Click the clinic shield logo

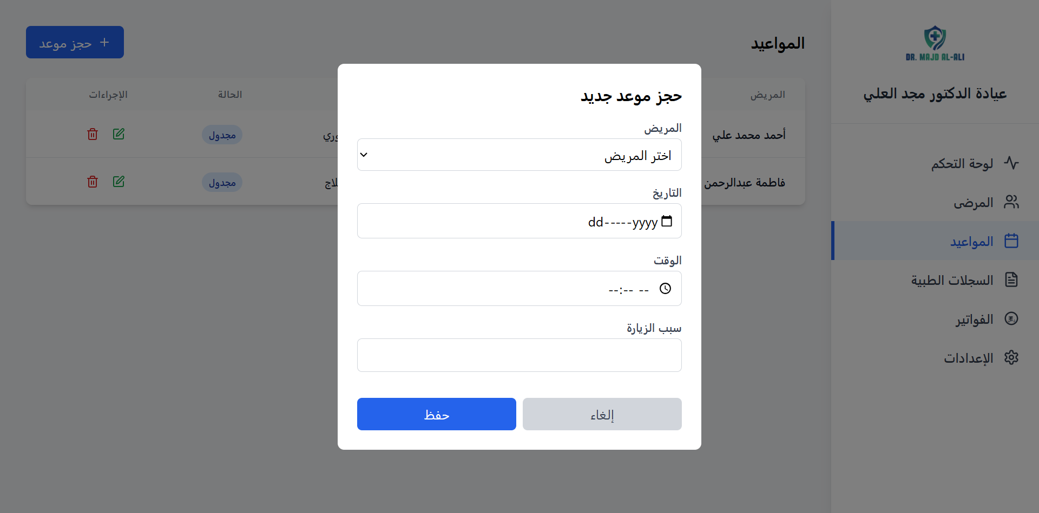click(x=935, y=38)
